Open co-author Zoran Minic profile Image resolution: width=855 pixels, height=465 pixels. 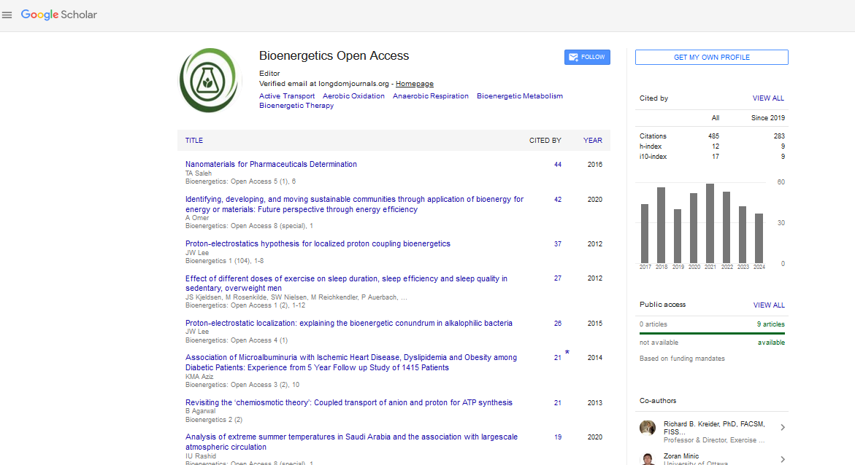tap(681, 456)
